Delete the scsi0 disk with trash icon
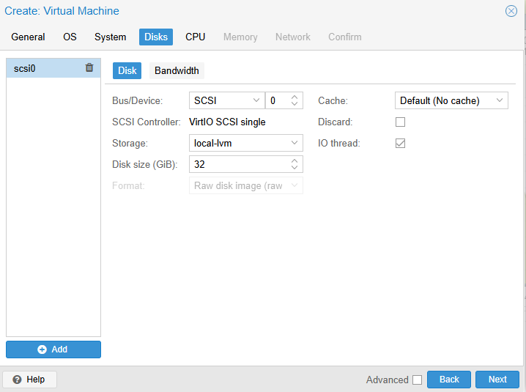This screenshot has width=526, height=392. click(89, 68)
